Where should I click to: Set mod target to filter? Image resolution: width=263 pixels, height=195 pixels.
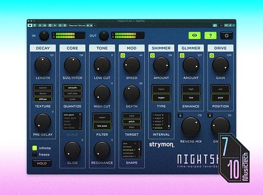coord(132,127)
